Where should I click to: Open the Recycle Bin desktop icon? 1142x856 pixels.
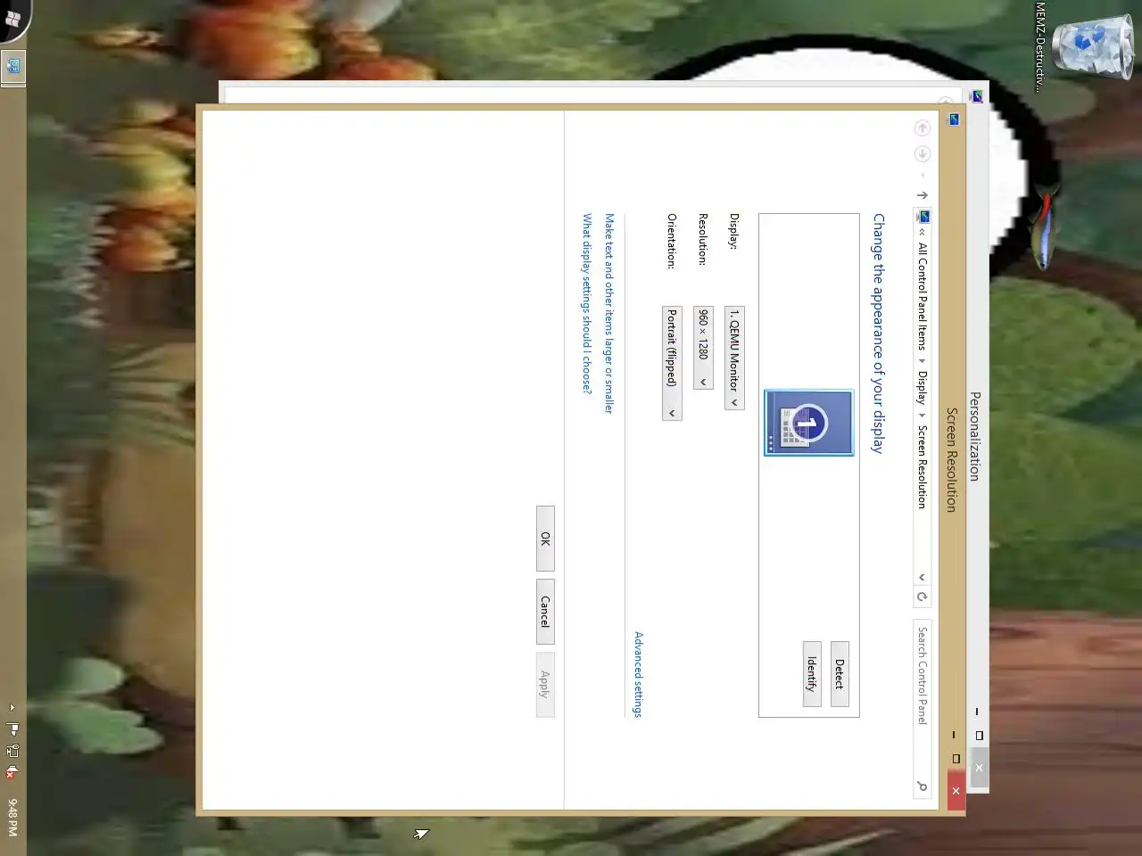point(1093,45)
